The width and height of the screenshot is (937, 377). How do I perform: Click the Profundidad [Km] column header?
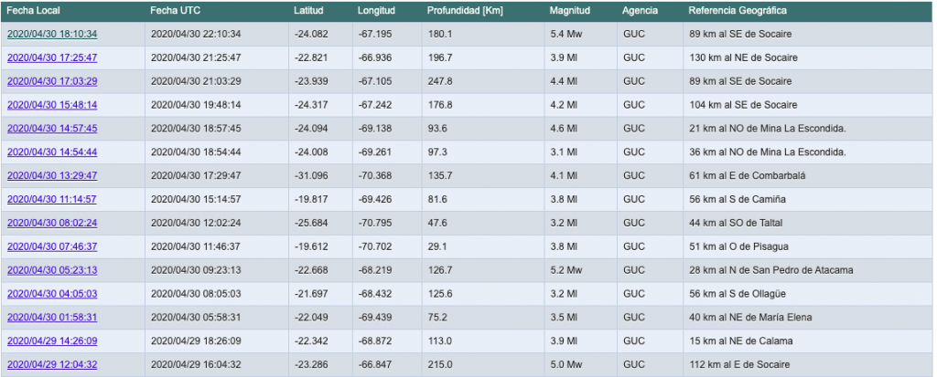pos(465,11)
